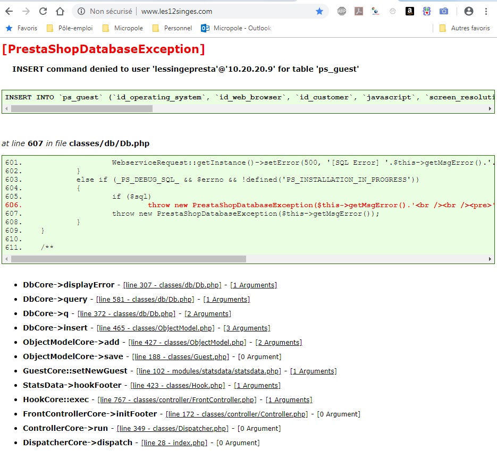Click the address bar URL field

tap(223, 11)
